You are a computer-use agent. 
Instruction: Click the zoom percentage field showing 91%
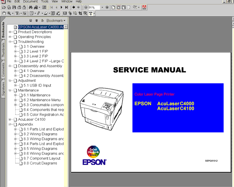(x=94, y=7)
